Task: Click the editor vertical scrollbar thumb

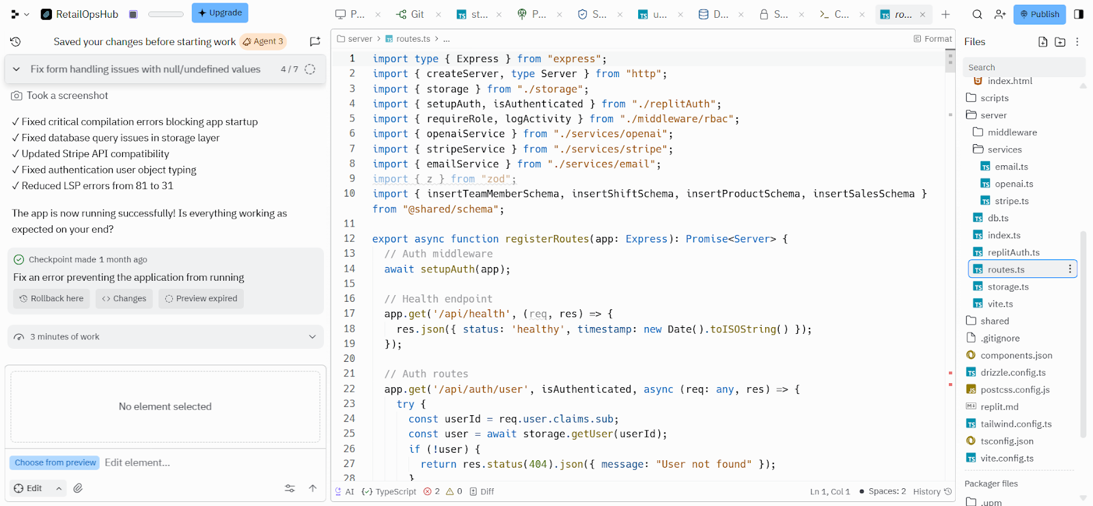Action: click(950, 61)
